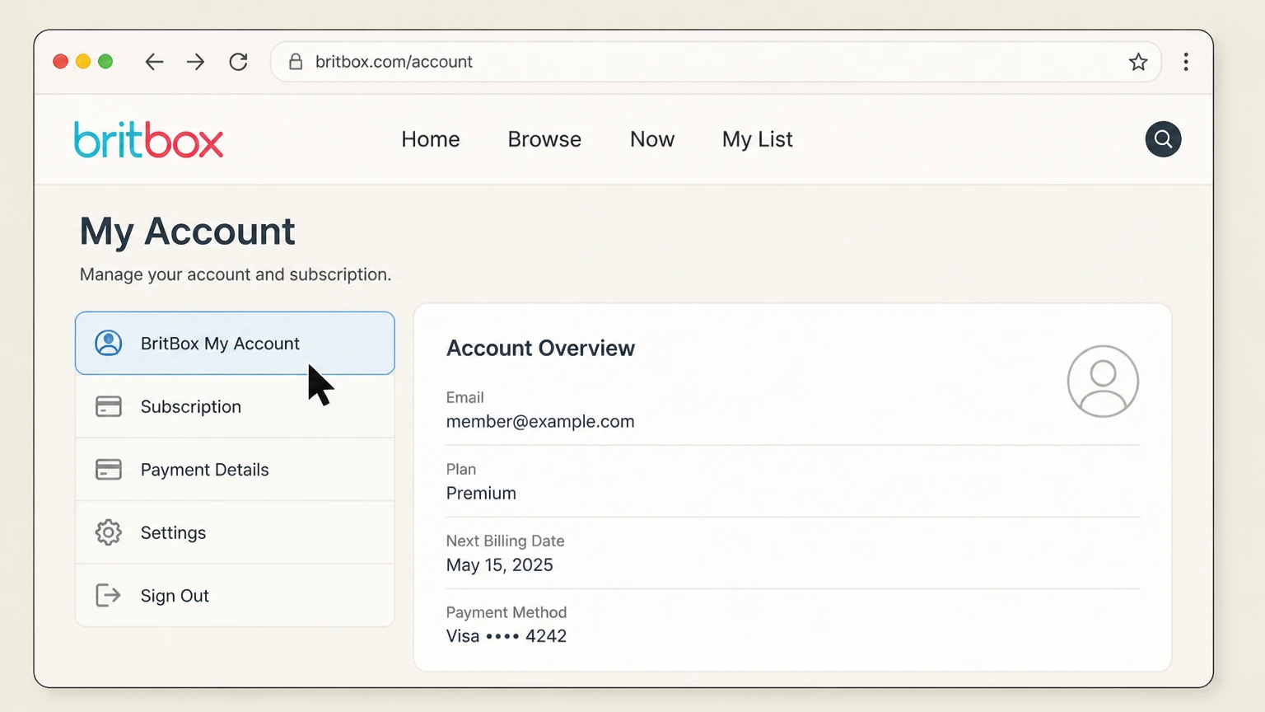Click the card icon beside Subscription
1265x712 pixels.
click(109, 406)
